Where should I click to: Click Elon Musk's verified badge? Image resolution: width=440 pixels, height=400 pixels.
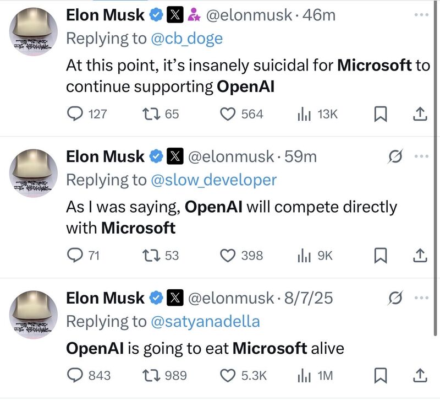[x=155, y=15]
